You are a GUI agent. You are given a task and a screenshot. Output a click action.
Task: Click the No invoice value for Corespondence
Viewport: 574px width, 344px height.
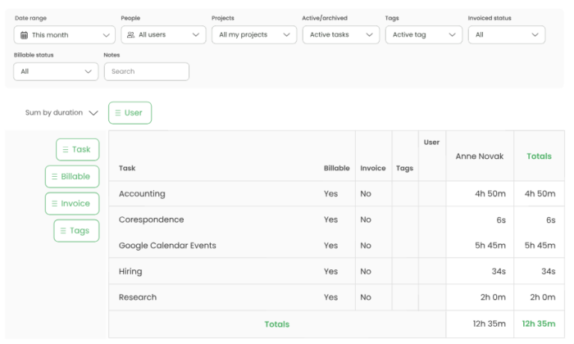click(366, 220)
